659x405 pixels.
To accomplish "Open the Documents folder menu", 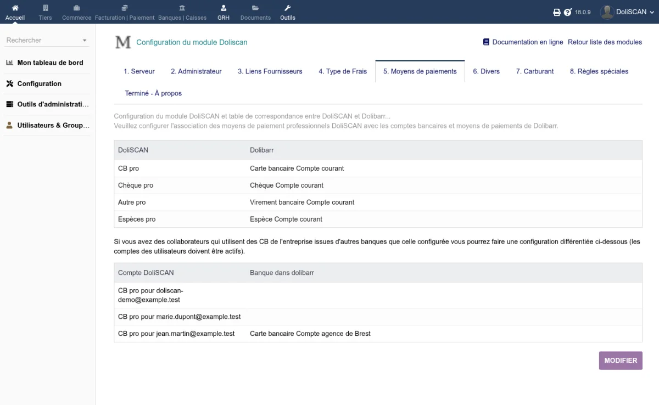I will (255, 12).
